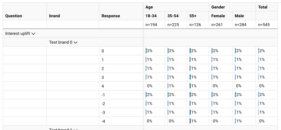This screenshot has height=130, width=281.
Task: Select the 35-54 age column header
Action: click(x=173, y=16)
